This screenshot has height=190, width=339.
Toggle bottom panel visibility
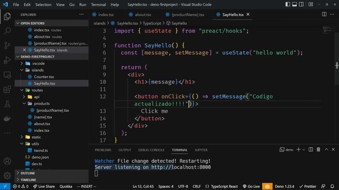click(x=295, y=4)
